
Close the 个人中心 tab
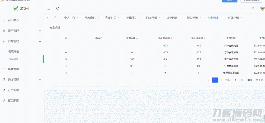click(78, 18)
